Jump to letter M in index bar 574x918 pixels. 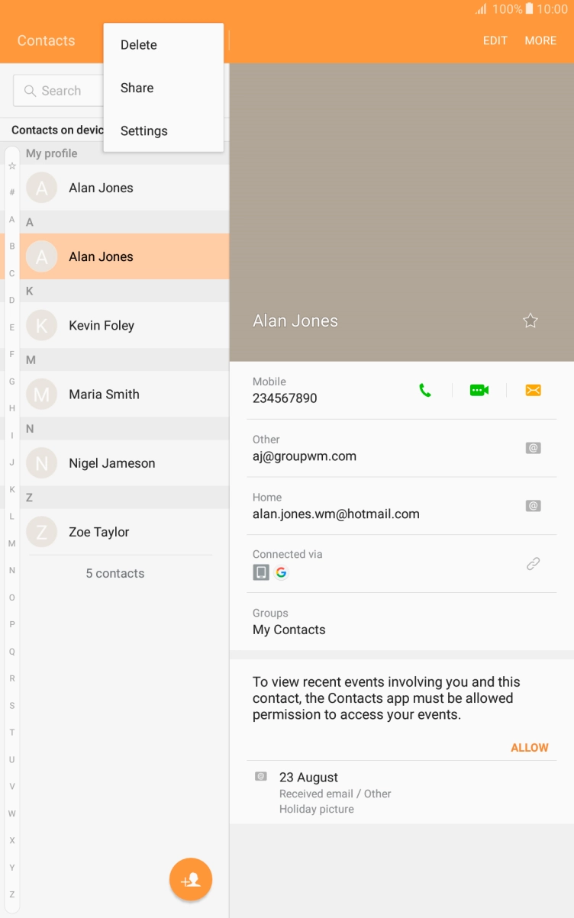point(12,543)
